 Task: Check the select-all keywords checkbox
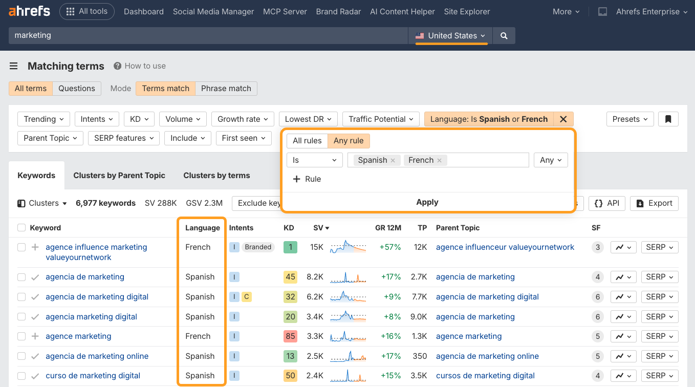22,228
